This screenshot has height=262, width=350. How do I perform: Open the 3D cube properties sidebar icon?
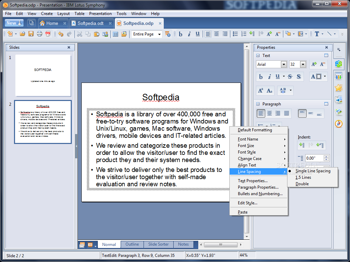coord(339,64)
